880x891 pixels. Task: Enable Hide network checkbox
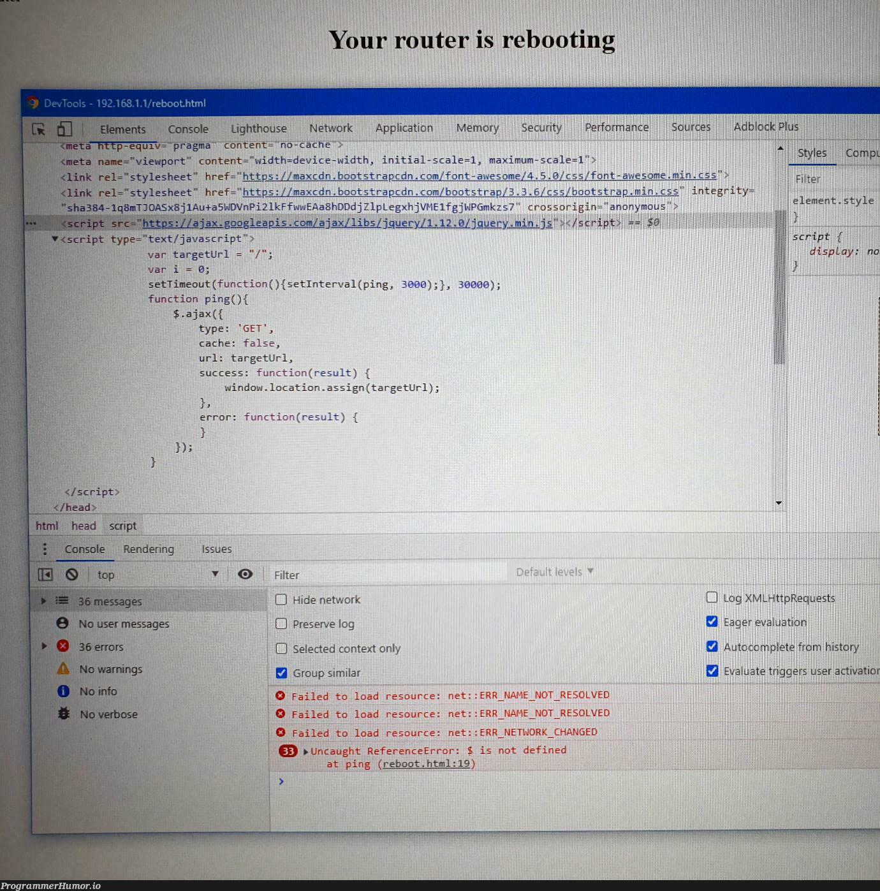pyautogui.click(x=281, y=600)
